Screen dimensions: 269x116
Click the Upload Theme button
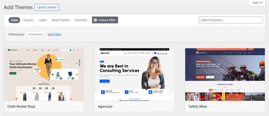46,7
